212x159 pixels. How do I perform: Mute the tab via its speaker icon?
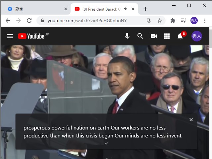(126, 9)
